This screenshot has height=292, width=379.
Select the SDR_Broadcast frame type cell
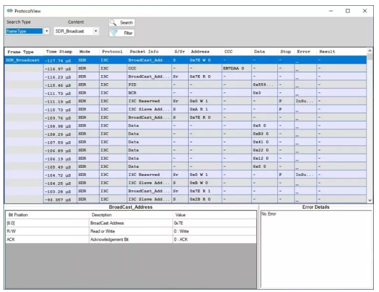pyautogui.click(x=23, y=60)
